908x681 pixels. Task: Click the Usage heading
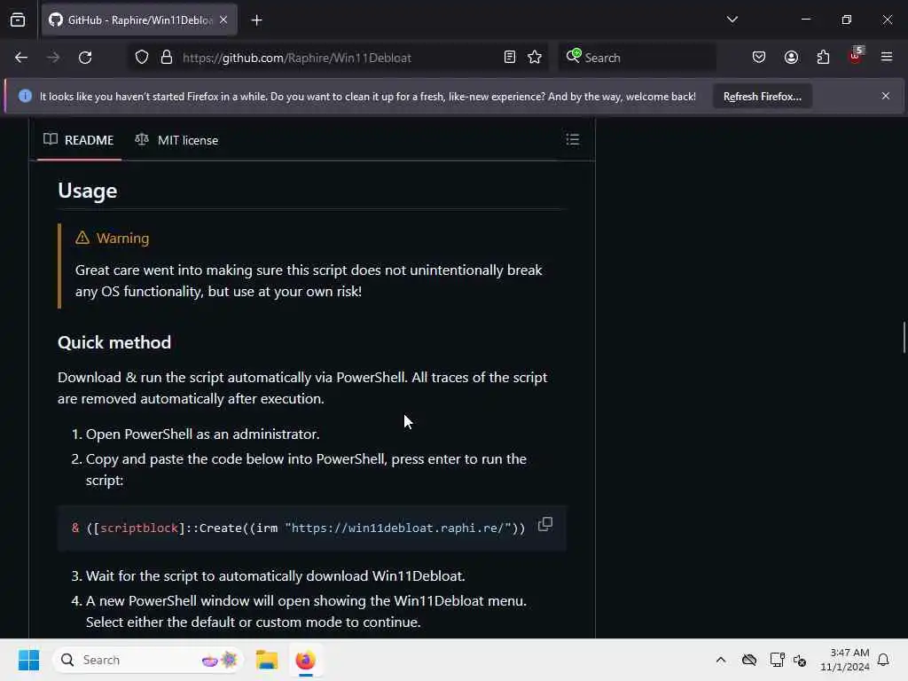point(88,192)
